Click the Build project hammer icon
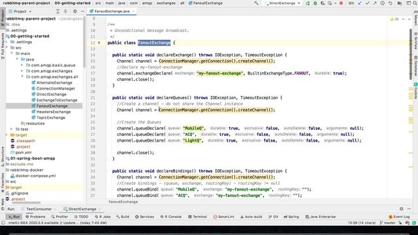This screenshot has height=235, width=418. 256,3
